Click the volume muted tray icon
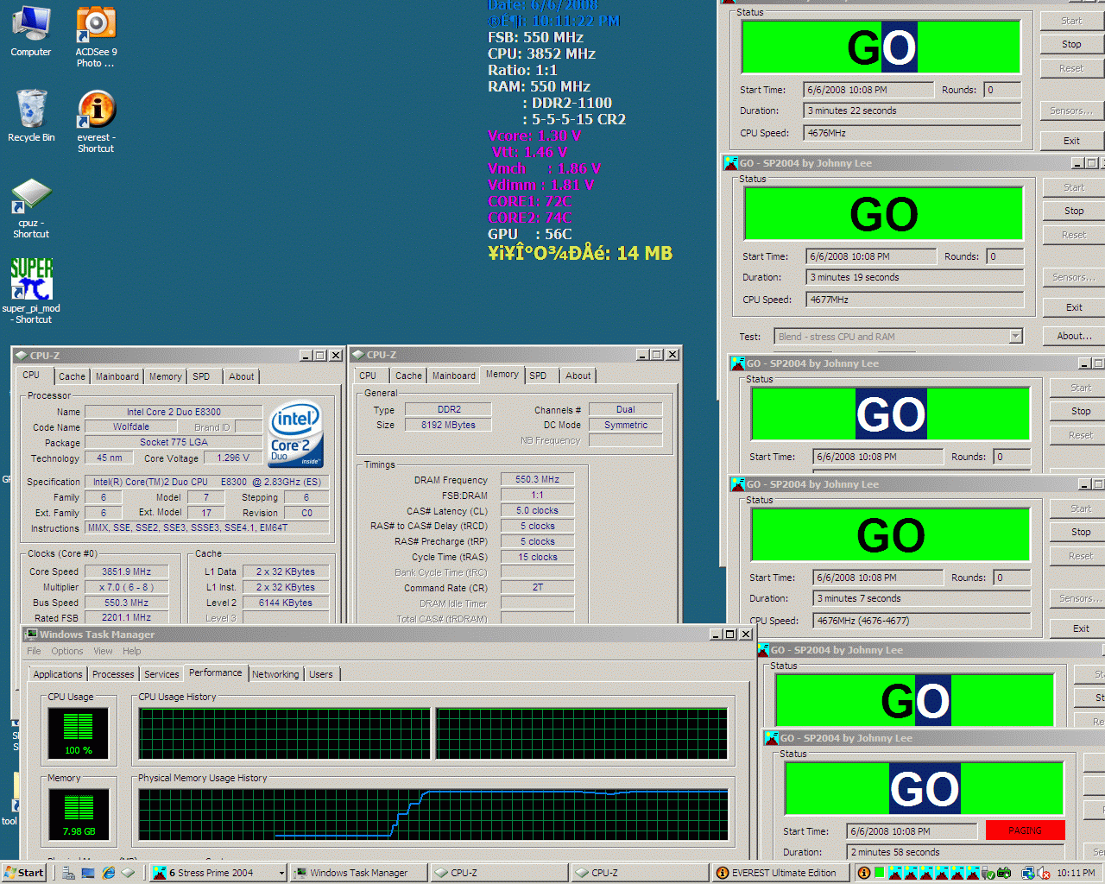Viewport: 1105px width, 884px height. (1043, 873)
